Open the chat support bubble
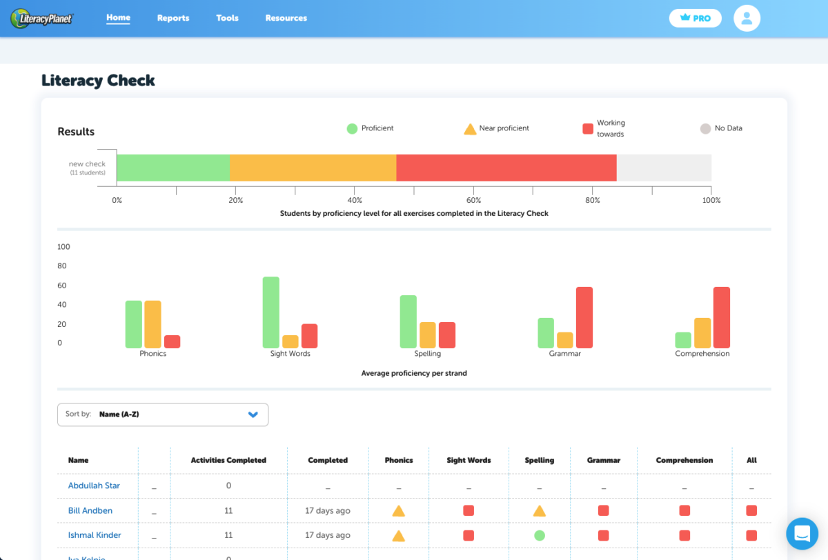 point(802,534)
